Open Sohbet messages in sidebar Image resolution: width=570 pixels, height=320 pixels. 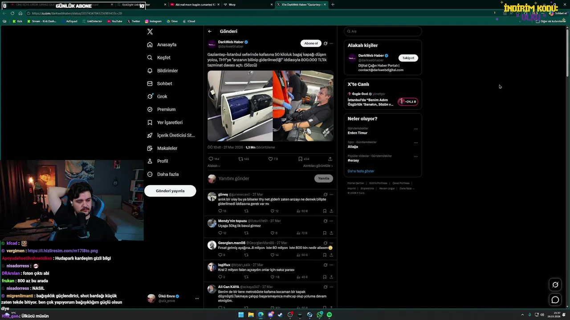(x=159, y=84)
